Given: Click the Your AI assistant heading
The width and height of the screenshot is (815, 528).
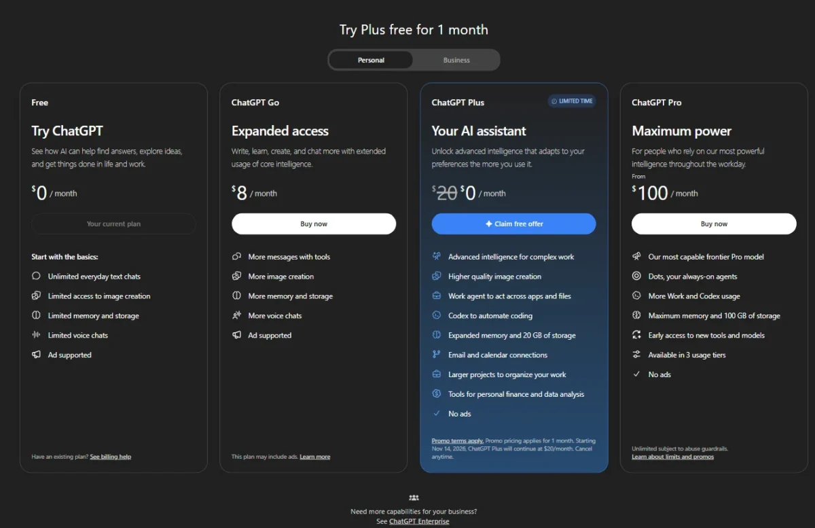Looking at the screenshot, I should [479, 131].
